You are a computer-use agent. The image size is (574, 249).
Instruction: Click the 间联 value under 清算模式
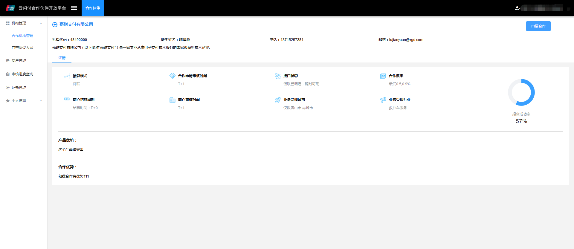click(x=77, y=84)
